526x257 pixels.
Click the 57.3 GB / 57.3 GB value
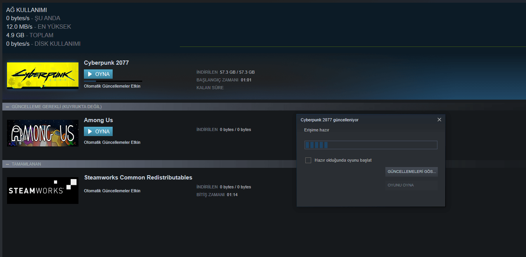237,72
